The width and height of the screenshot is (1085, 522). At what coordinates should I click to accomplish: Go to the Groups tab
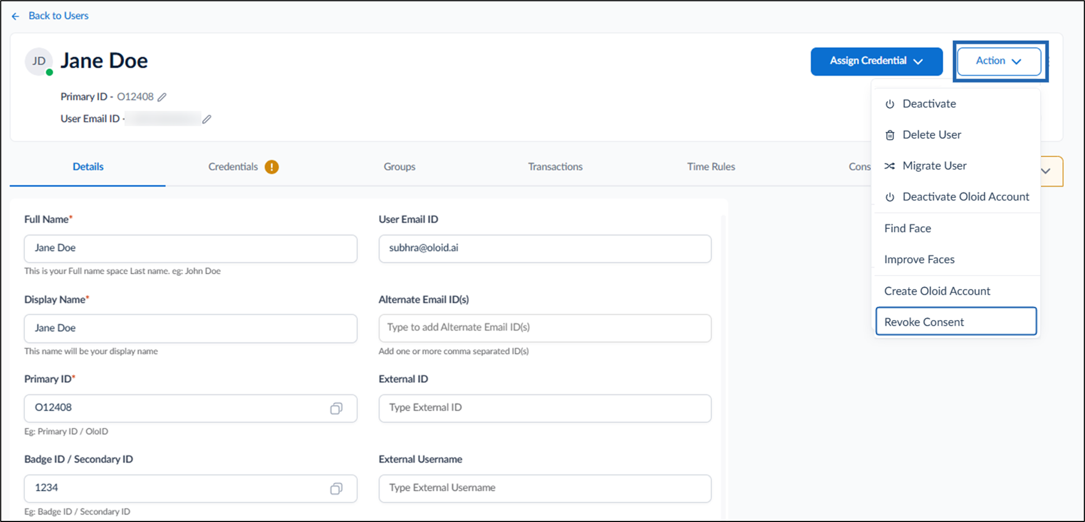pos(399,167)
